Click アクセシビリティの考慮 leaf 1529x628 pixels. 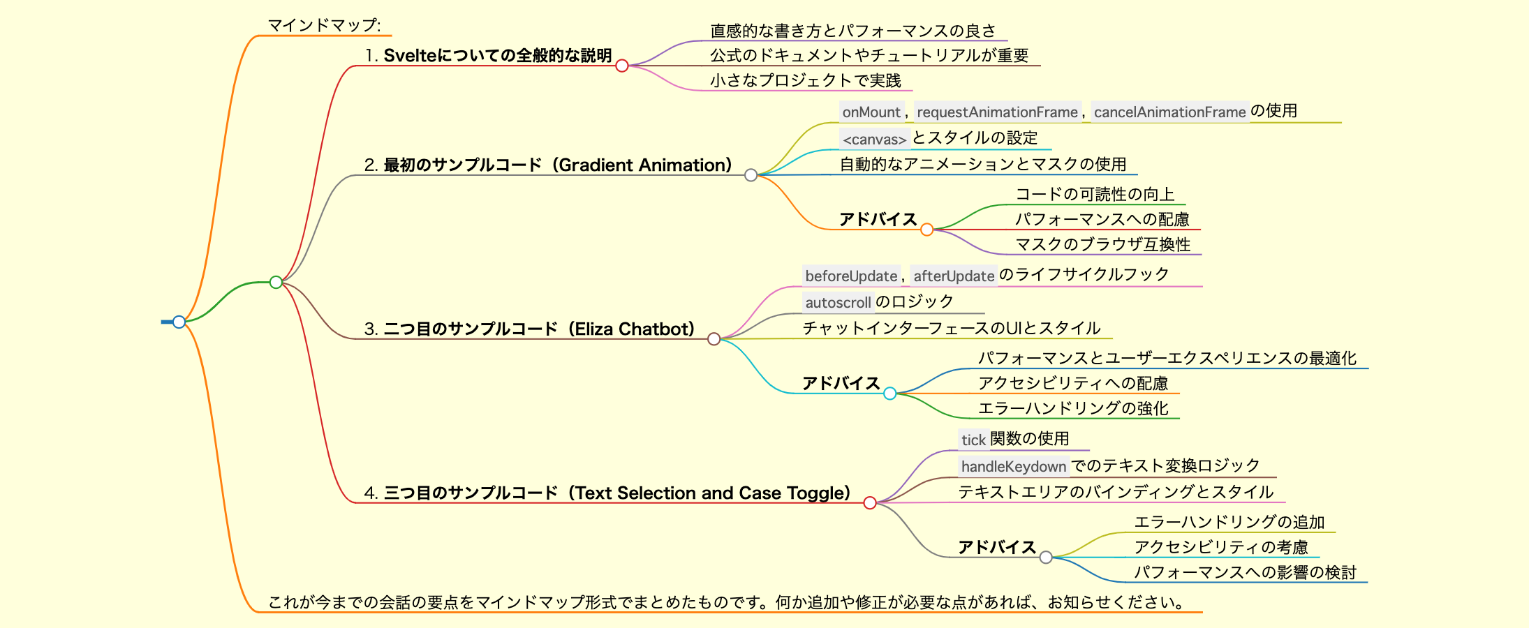click(x=1221, y=547)
